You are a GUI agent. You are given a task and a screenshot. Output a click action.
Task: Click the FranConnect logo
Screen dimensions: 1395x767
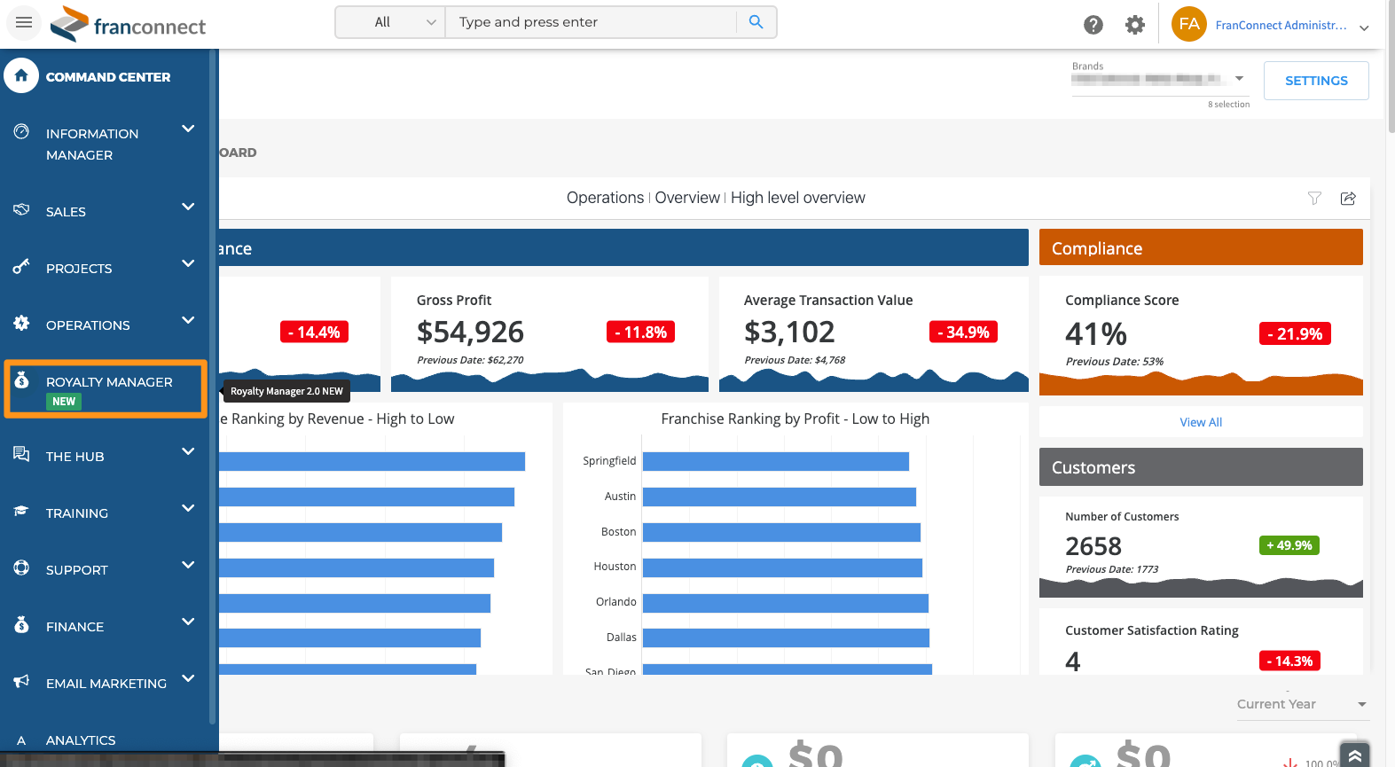click(x=128, y=24)
